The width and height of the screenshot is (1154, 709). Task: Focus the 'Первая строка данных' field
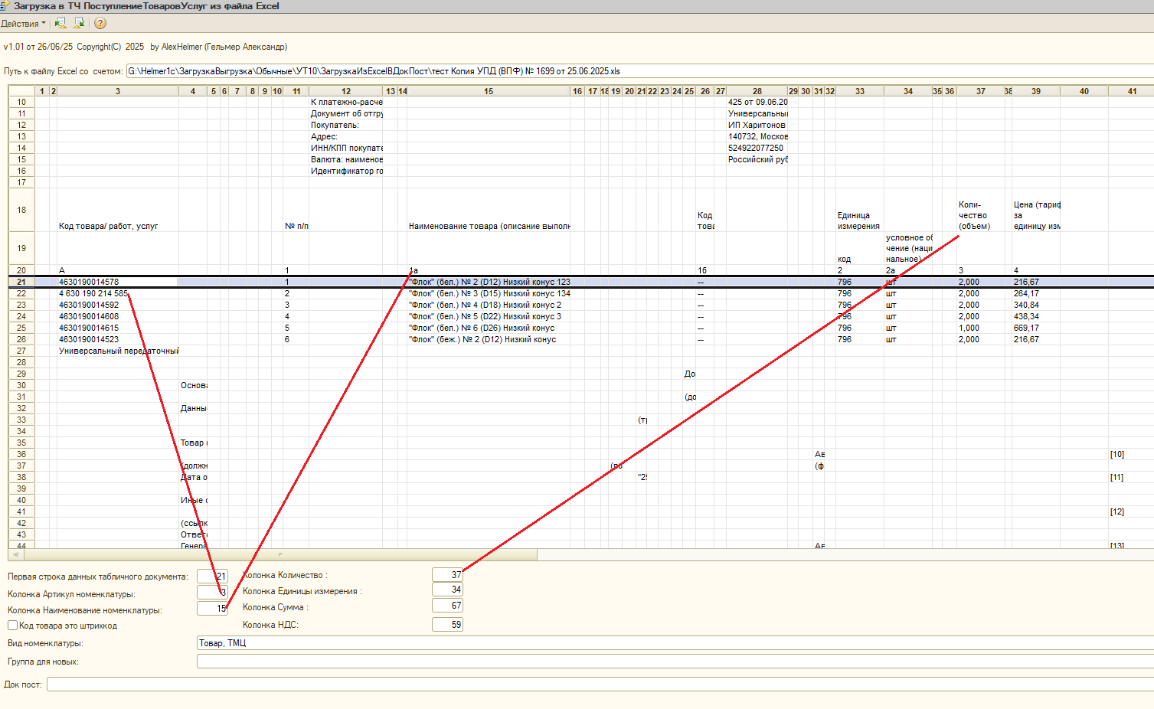coord(212,577)
